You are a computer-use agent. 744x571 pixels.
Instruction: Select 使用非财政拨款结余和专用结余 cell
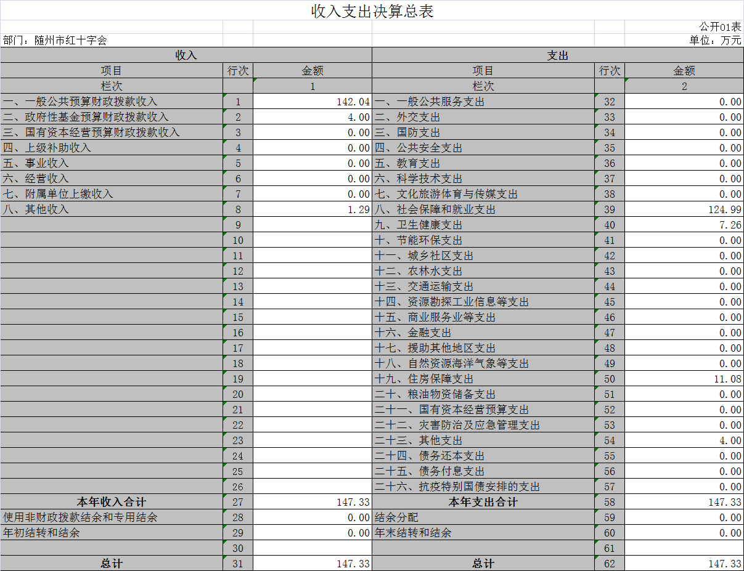112,517
